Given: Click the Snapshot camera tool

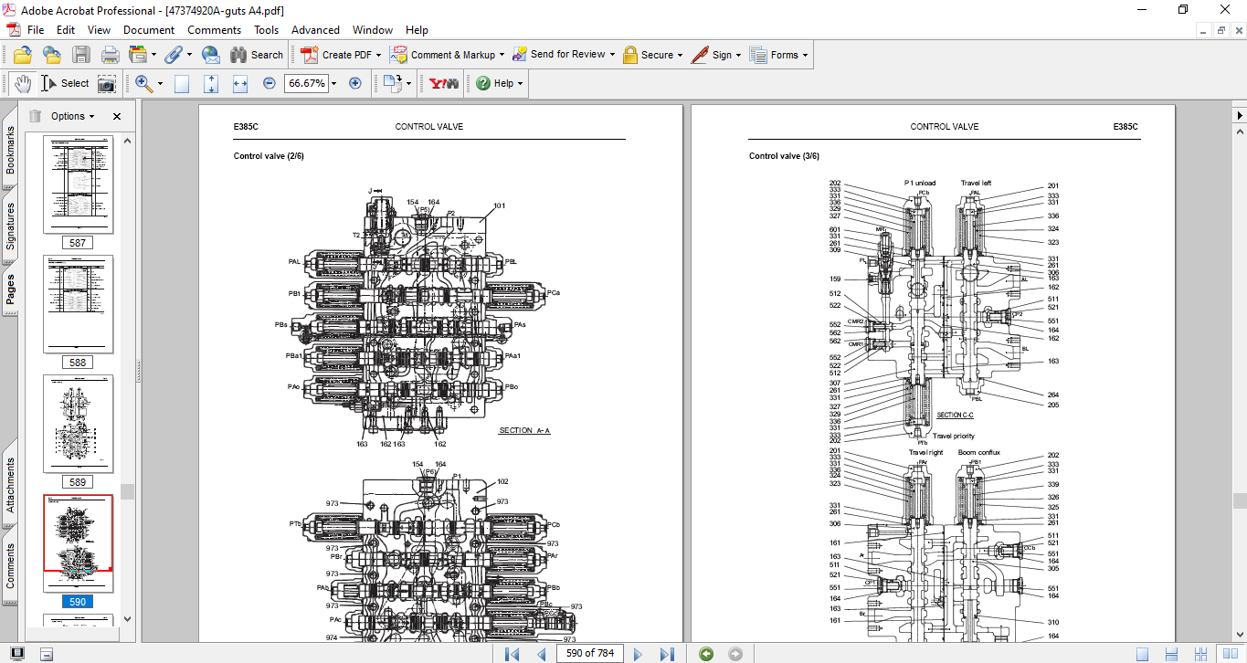Looking at the screenshot, I should (x=107, y=83).
